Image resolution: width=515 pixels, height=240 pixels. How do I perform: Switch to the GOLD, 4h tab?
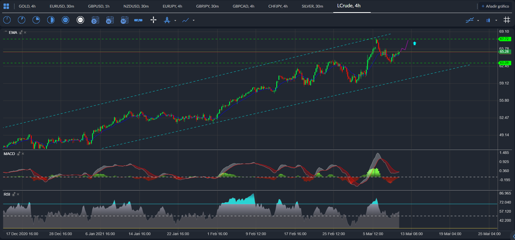coord(27,6)
